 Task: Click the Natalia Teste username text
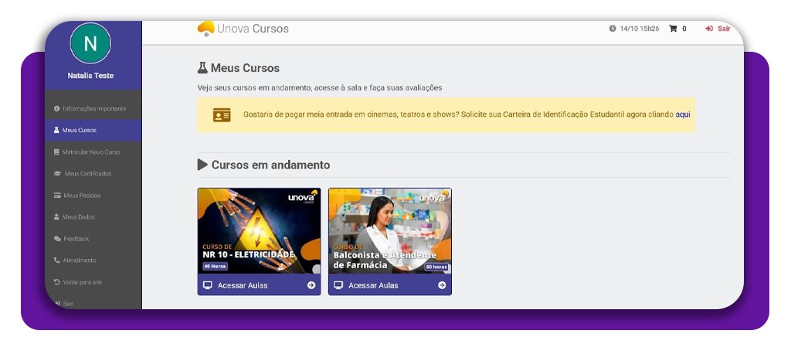coord(90,76)
